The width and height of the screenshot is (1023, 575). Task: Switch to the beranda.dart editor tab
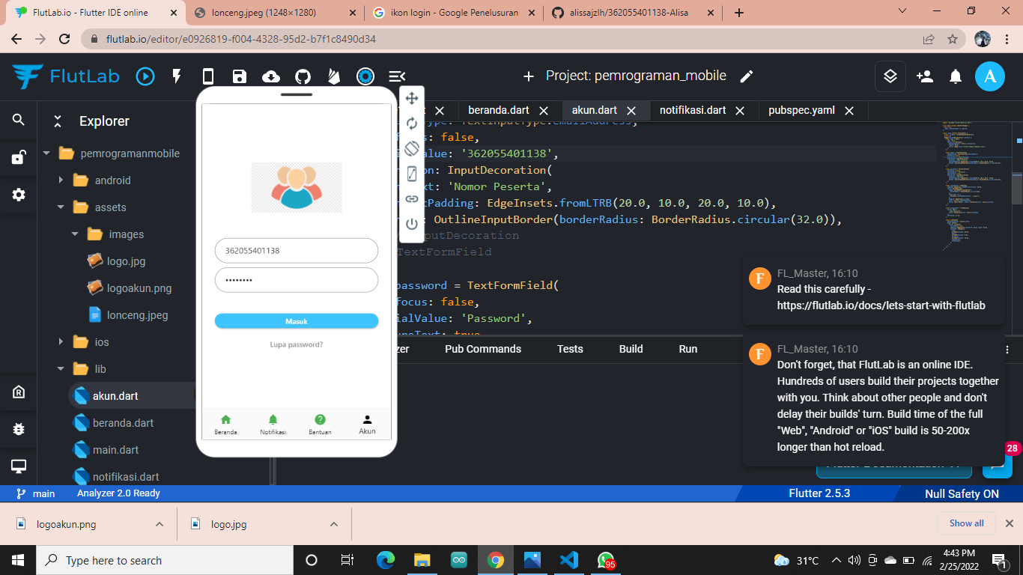tap(499, 110)
